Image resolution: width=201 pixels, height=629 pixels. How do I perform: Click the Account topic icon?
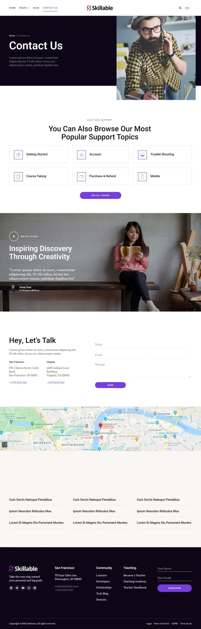81,155
